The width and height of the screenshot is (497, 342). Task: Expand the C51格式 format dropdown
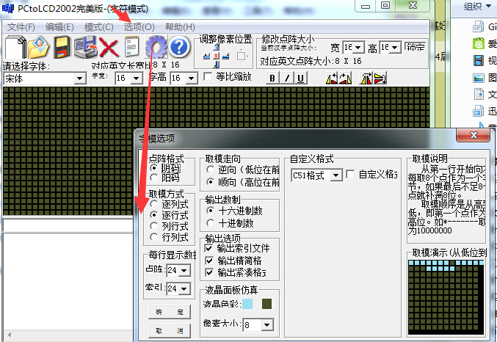337,175
